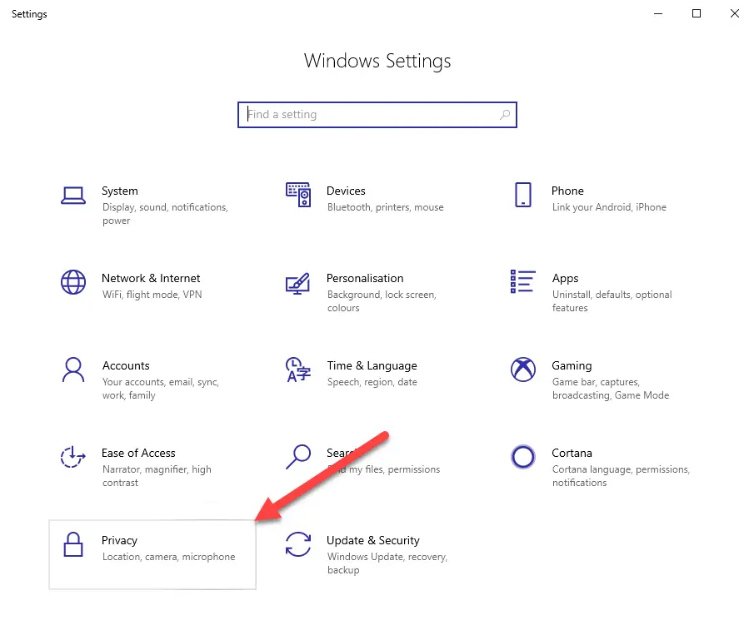This screenshot has height=635, width=754.
Task: Click Settings in the title bar
Action: (x=29, y=13)
